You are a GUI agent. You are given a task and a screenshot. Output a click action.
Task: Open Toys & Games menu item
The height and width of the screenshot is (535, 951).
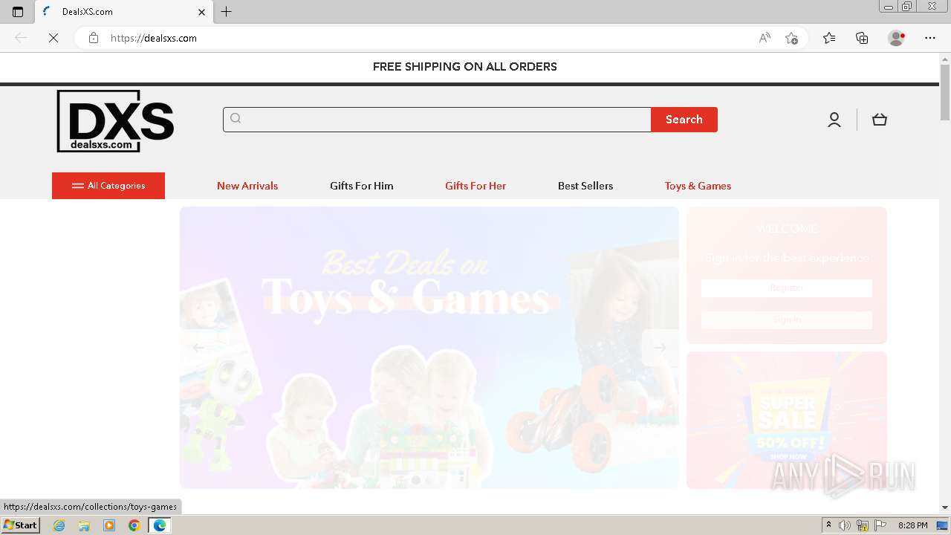click(698, 186)
